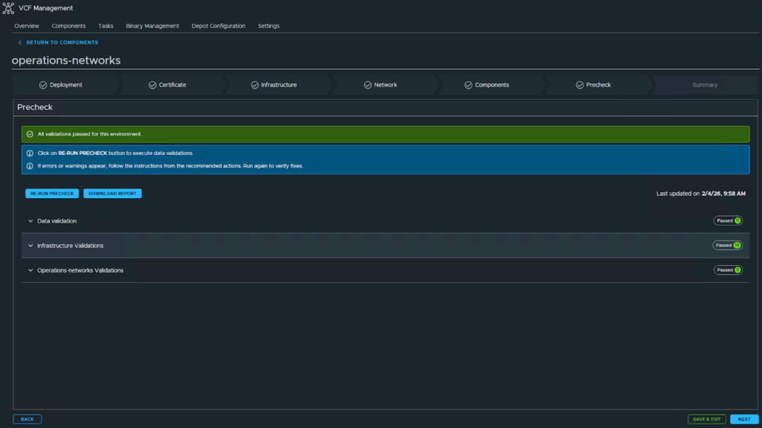Click the VCF Management logo icon

[8, 8]
